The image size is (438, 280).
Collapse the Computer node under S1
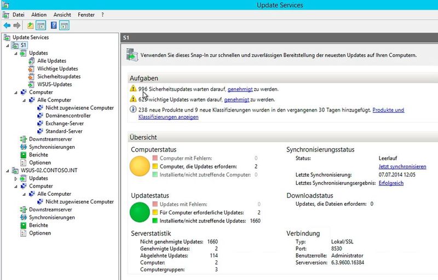tap(16, 92)
